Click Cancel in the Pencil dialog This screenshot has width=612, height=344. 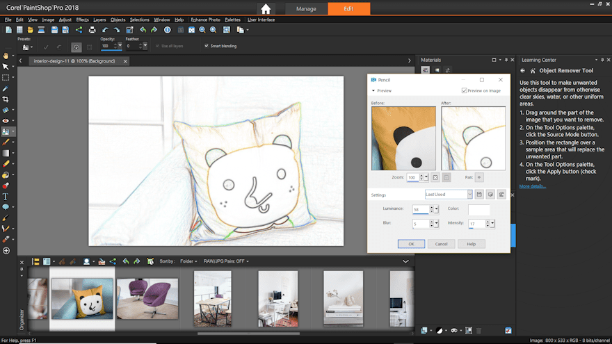[x=441, y=244]
